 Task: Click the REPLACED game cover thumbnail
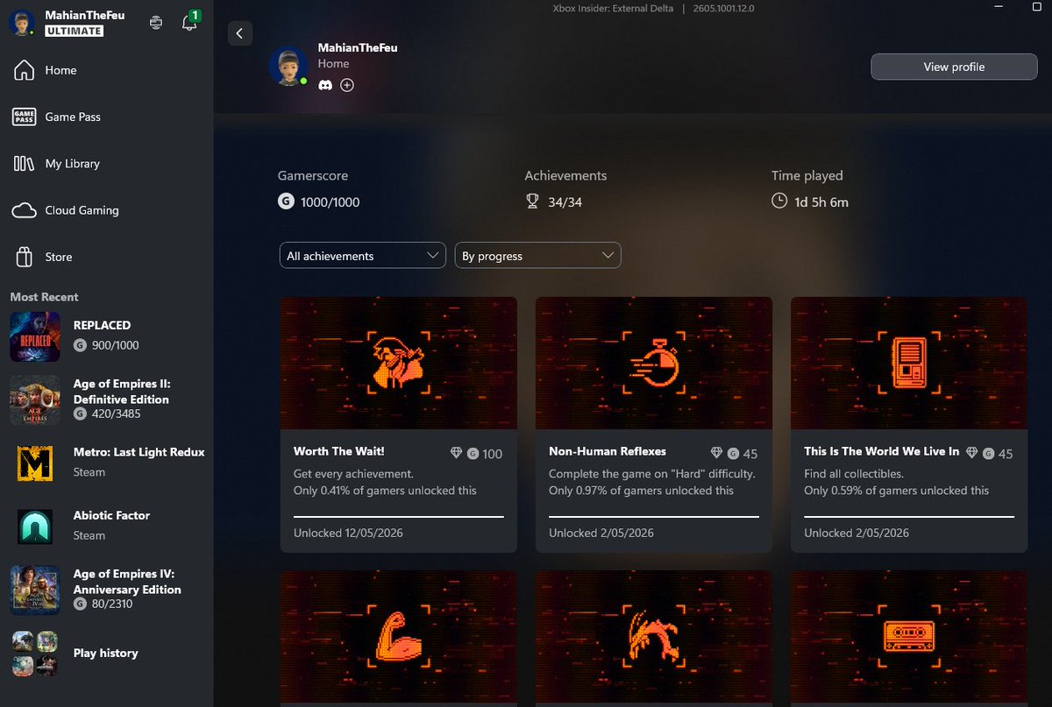[35, 336]
